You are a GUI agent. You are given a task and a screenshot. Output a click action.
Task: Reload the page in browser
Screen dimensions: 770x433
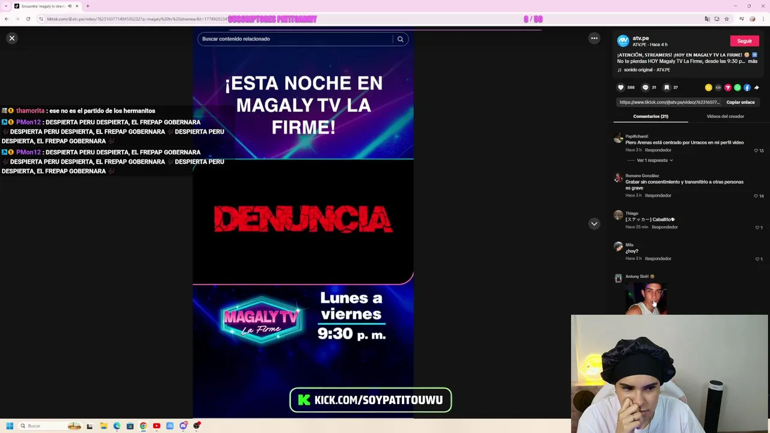point(28,19)
